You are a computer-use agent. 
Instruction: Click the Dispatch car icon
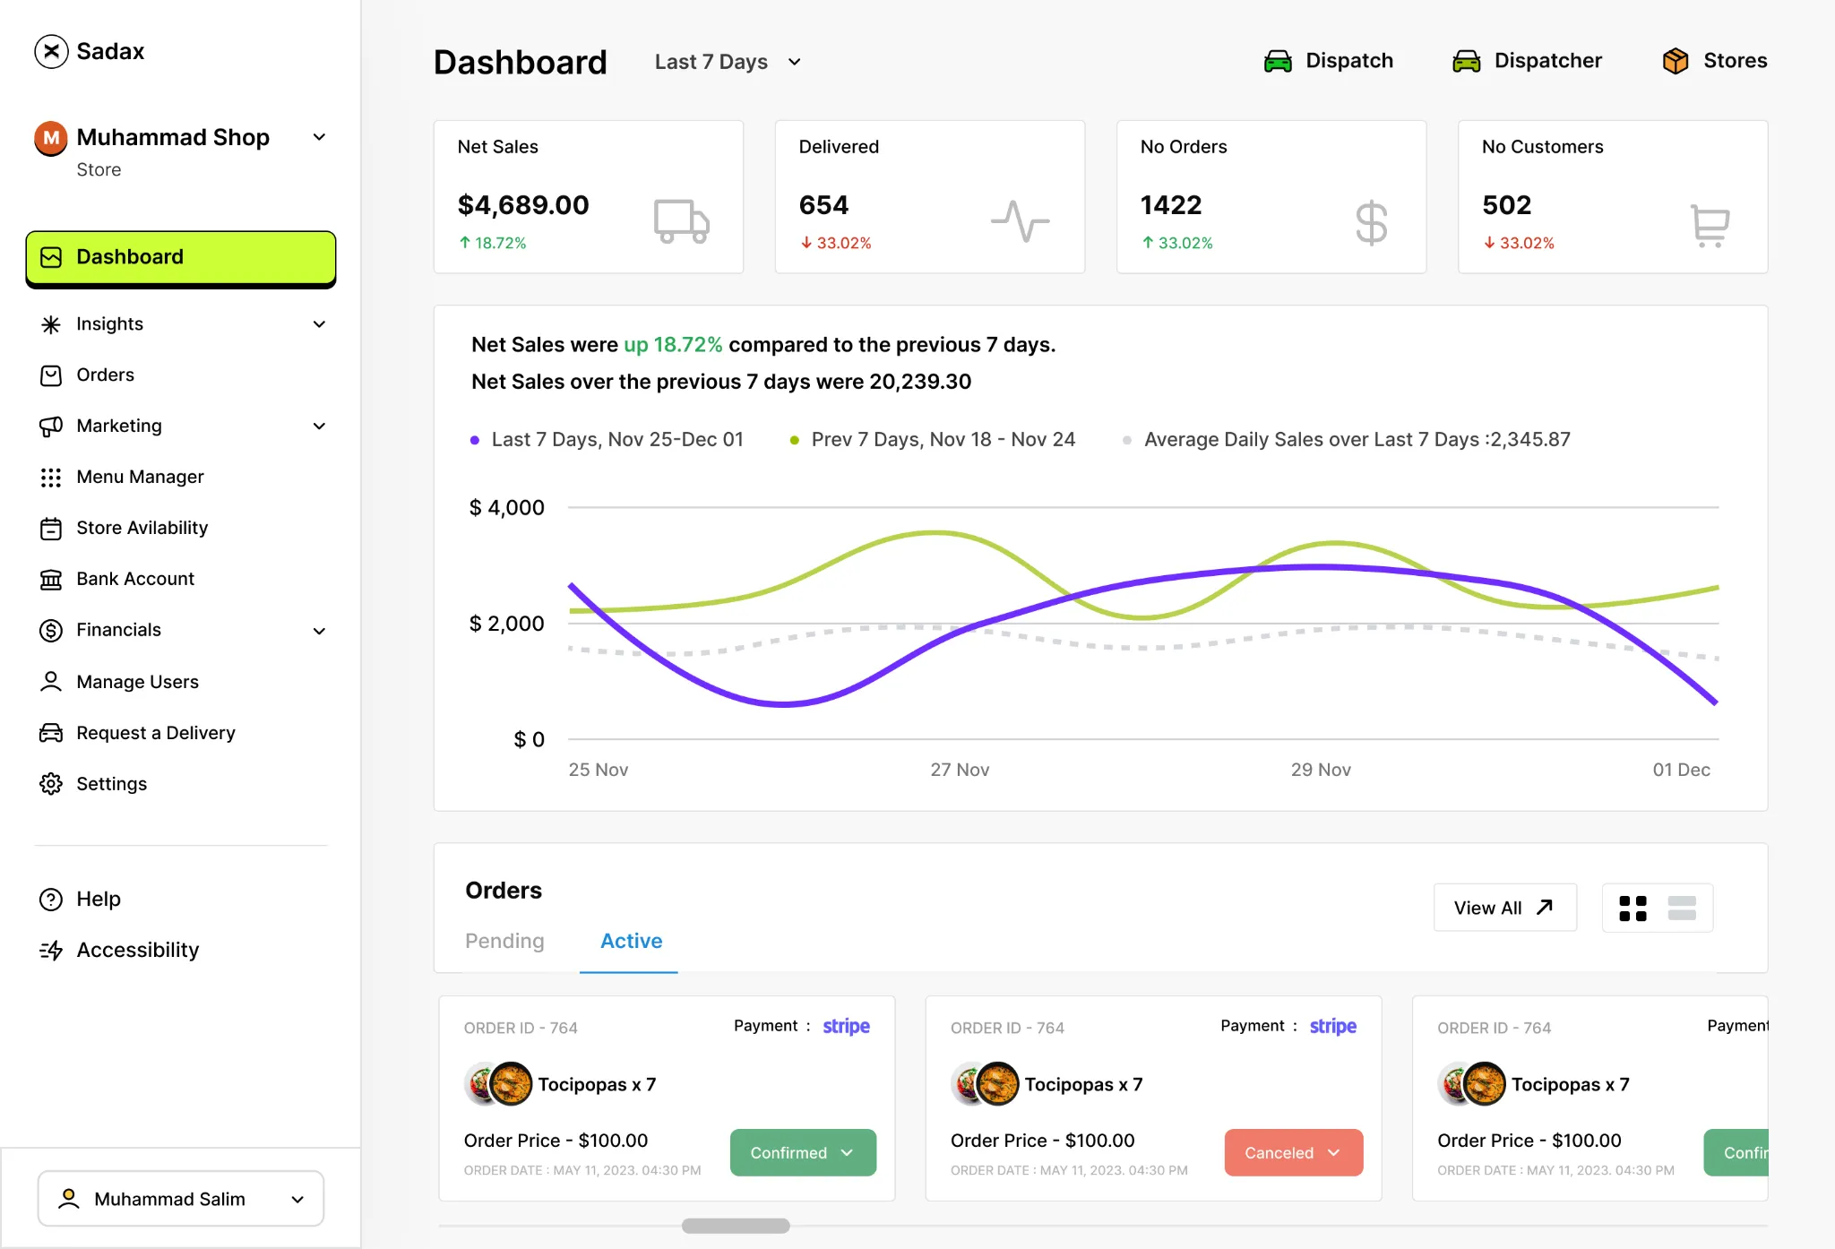coord(1279,60)
